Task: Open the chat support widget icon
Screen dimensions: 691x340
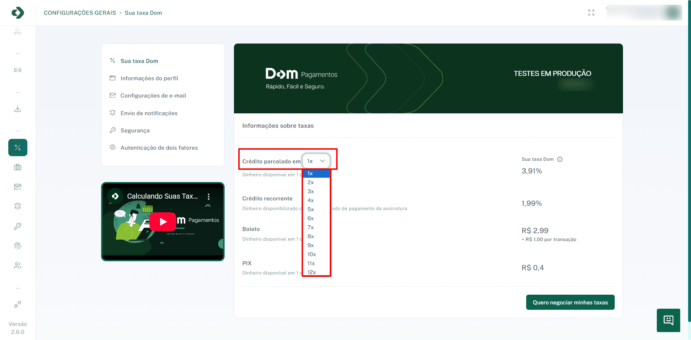Action: coord(668,320)
